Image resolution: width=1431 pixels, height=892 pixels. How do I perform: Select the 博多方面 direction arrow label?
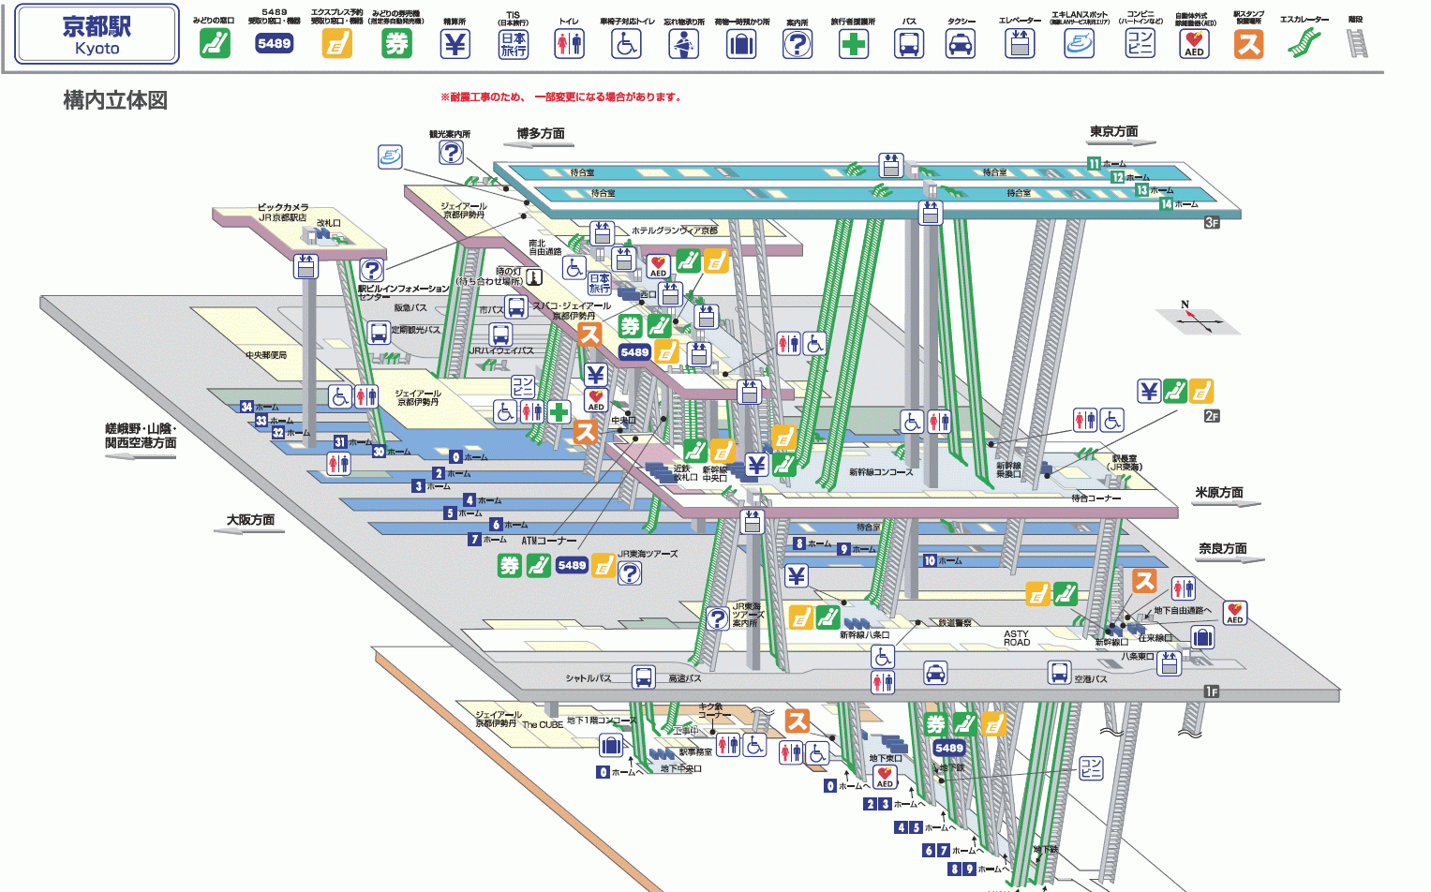click(x=541, y=134)
